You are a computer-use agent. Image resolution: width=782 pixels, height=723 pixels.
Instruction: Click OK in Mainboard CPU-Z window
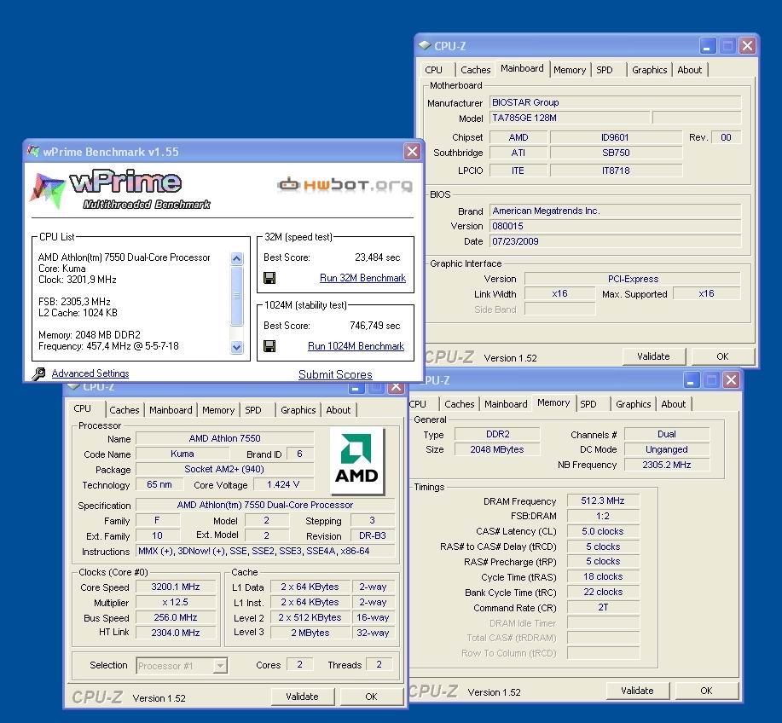click(722, 356)
